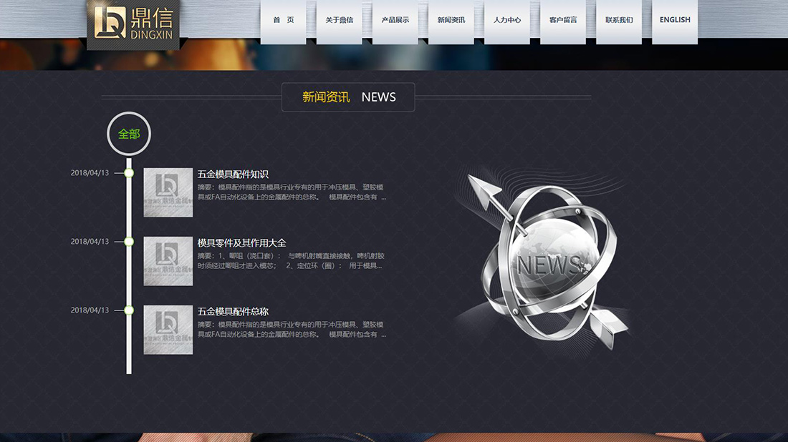Open the 人力中心 HR center menu
Screen dimensions: 788x442
pos(507,20)
